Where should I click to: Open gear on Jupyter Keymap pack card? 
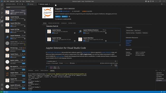tap(75, 33)
